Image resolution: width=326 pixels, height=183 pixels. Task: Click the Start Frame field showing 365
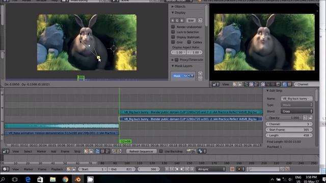tap(289, 130)
